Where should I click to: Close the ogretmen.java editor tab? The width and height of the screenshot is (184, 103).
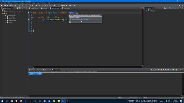[60, 8]
